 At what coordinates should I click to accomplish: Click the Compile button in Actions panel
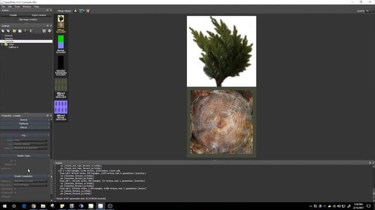tap(13, 15)
